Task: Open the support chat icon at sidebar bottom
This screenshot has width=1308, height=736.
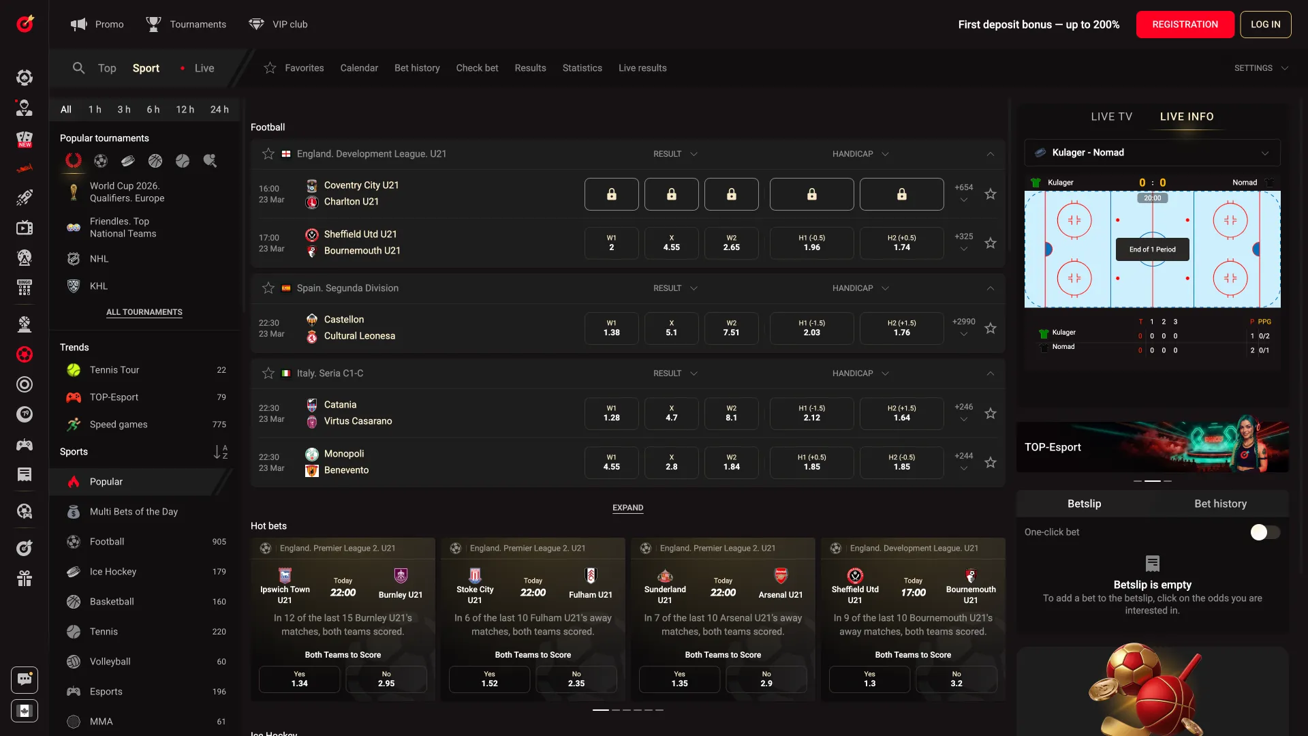Action: coord(25,679)
